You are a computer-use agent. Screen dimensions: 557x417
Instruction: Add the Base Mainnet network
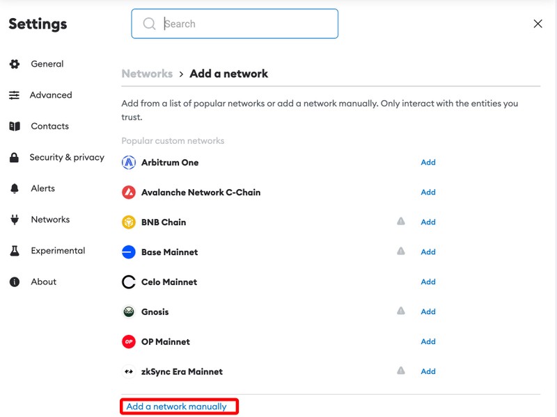pos(428,252)
